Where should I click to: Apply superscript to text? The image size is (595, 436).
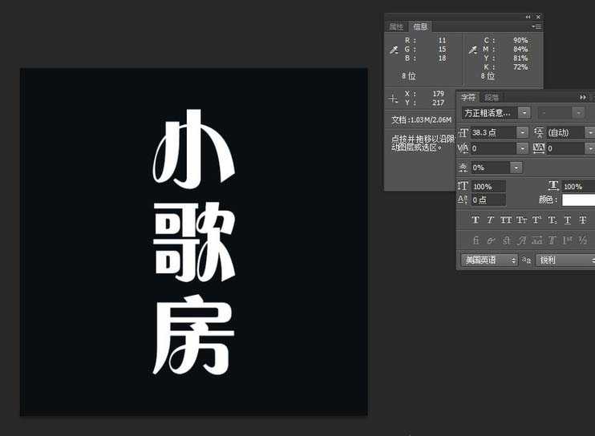[x=536, y=220]
